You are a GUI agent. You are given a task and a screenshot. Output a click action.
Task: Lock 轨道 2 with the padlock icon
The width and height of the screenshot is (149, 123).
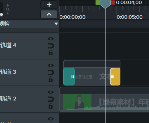click(x=51, y=106)
